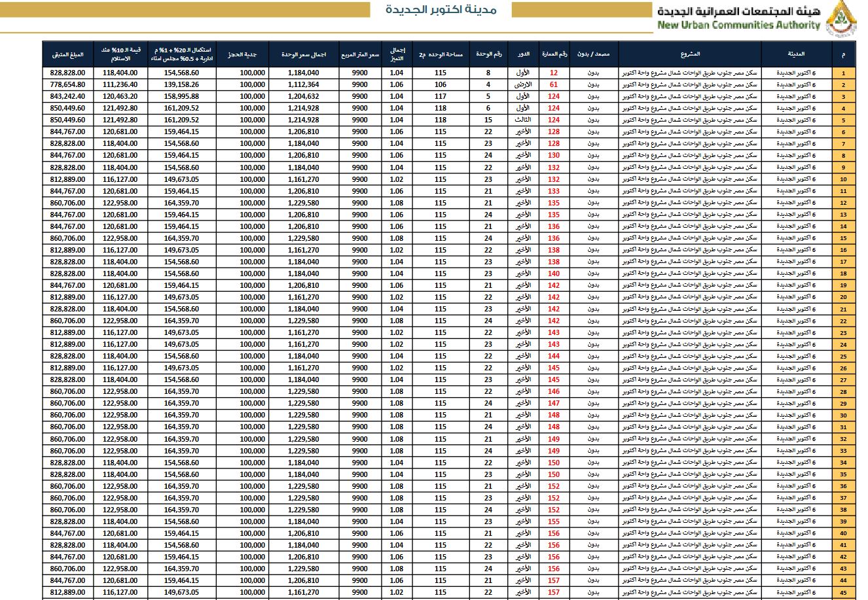Viewport: 868px width, 600px height.
Task: Click the 'سعر المتر المربع' column header
Action: pyautogui.click(x=359, y=54)
